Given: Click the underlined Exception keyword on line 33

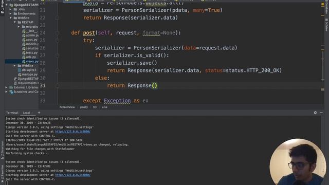Looking at the screenshot, I should pos(117,101).
